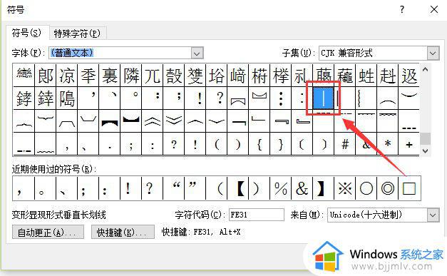Image resolution: width=447 pixels, height=276 pixels.
Task: Pick the small right curly brace }
Action: (280, 144)
